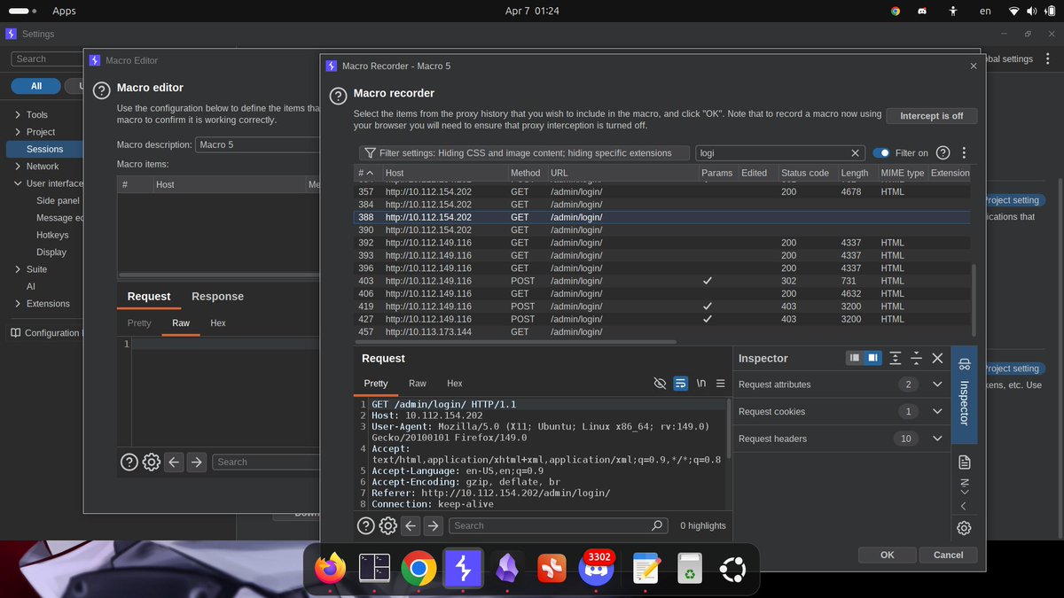Open the Response tab in Macro Editor
Image resolution: width=1064 pixels, height=598 pixels.
(x=217, y=297)
